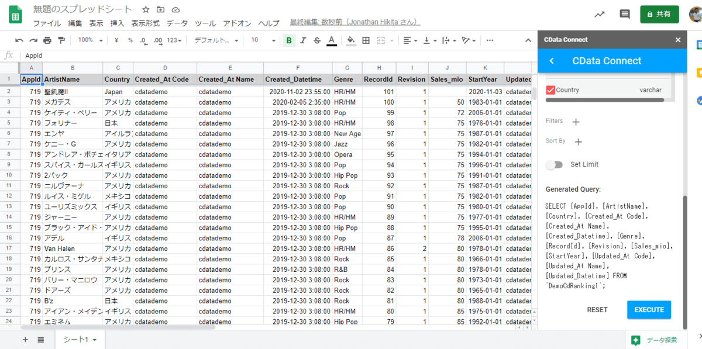The height and width of the screenshot is (349, 702).
Task: Open the borders tool
Action: tap(366, 40)
